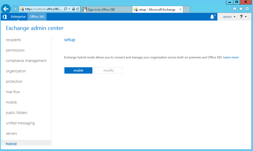This screenshot has width=253, height=151.
Task: Go to unified messaging section
Action: tap(20, 123)
